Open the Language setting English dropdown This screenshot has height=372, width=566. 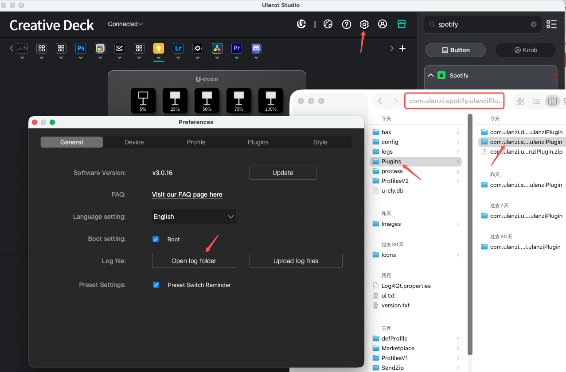click(194, 217)
